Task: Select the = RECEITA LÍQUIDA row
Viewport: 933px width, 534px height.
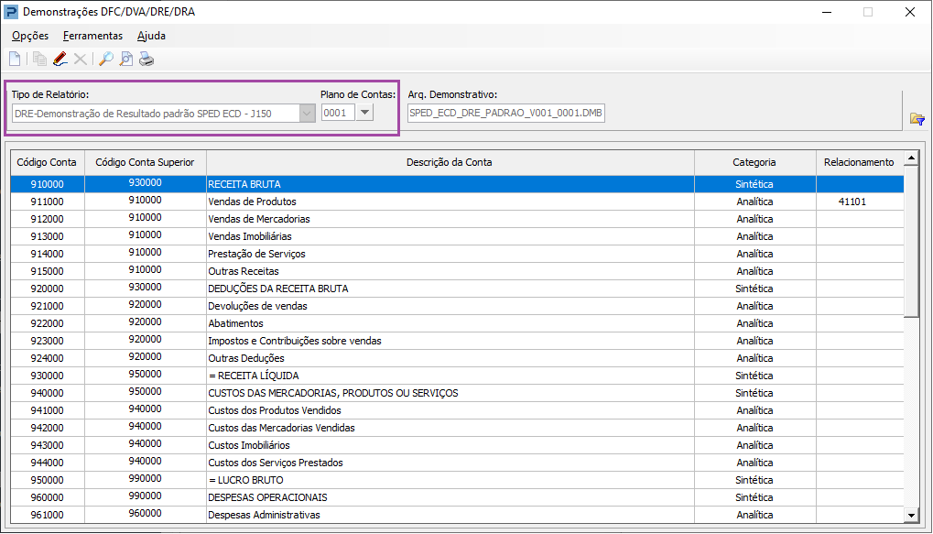Action: (x=457, y=376)
